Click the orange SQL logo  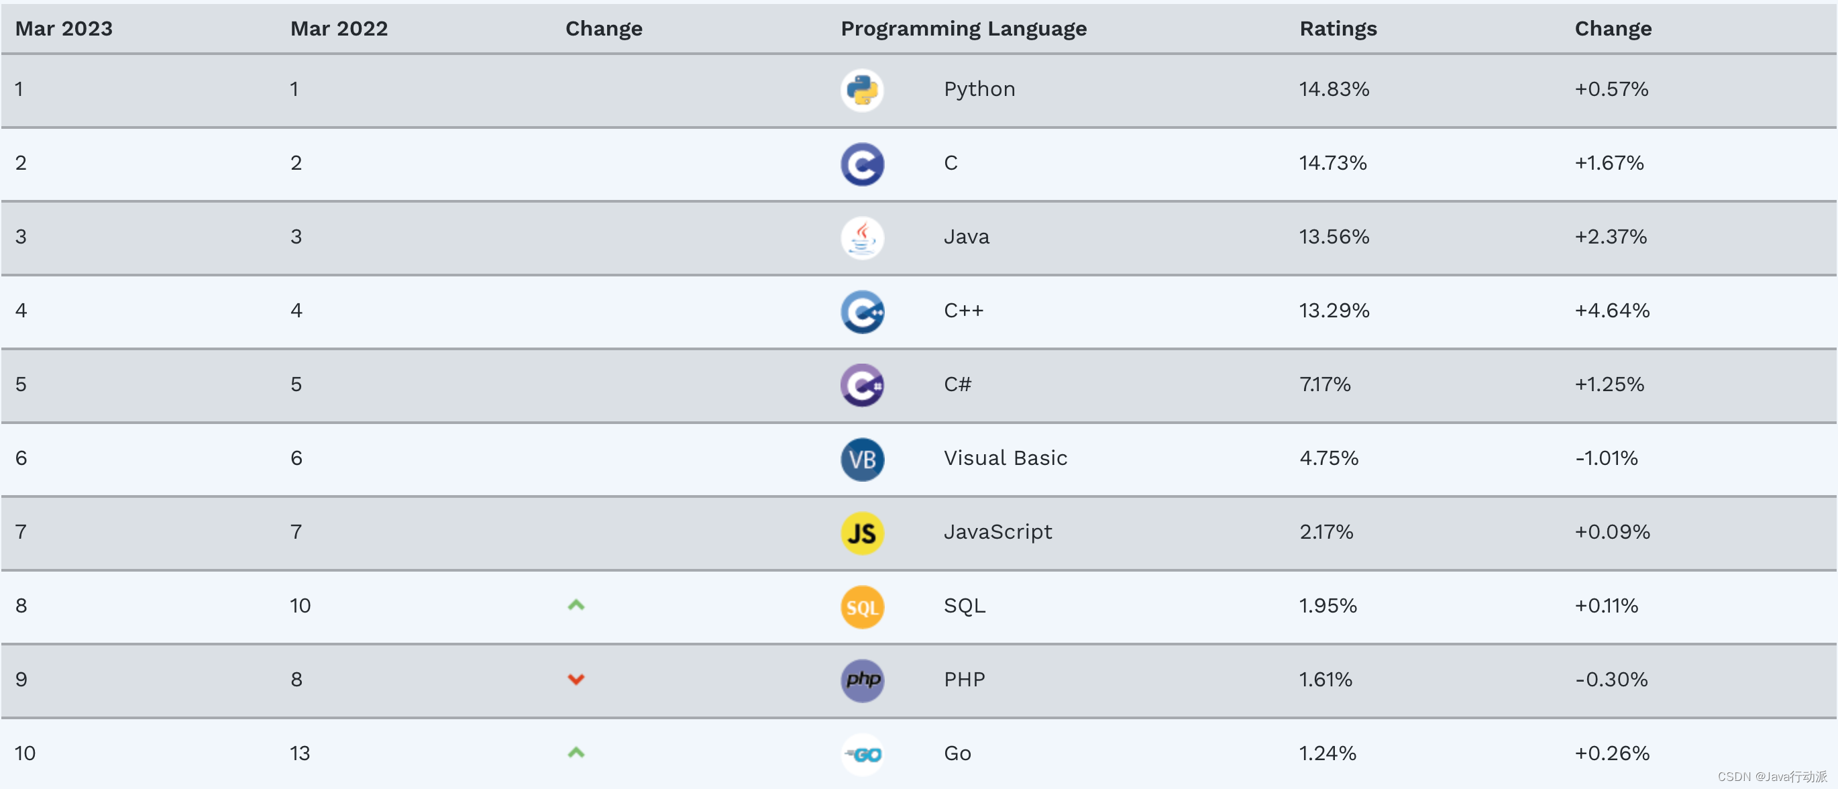(x=862, y=607)
